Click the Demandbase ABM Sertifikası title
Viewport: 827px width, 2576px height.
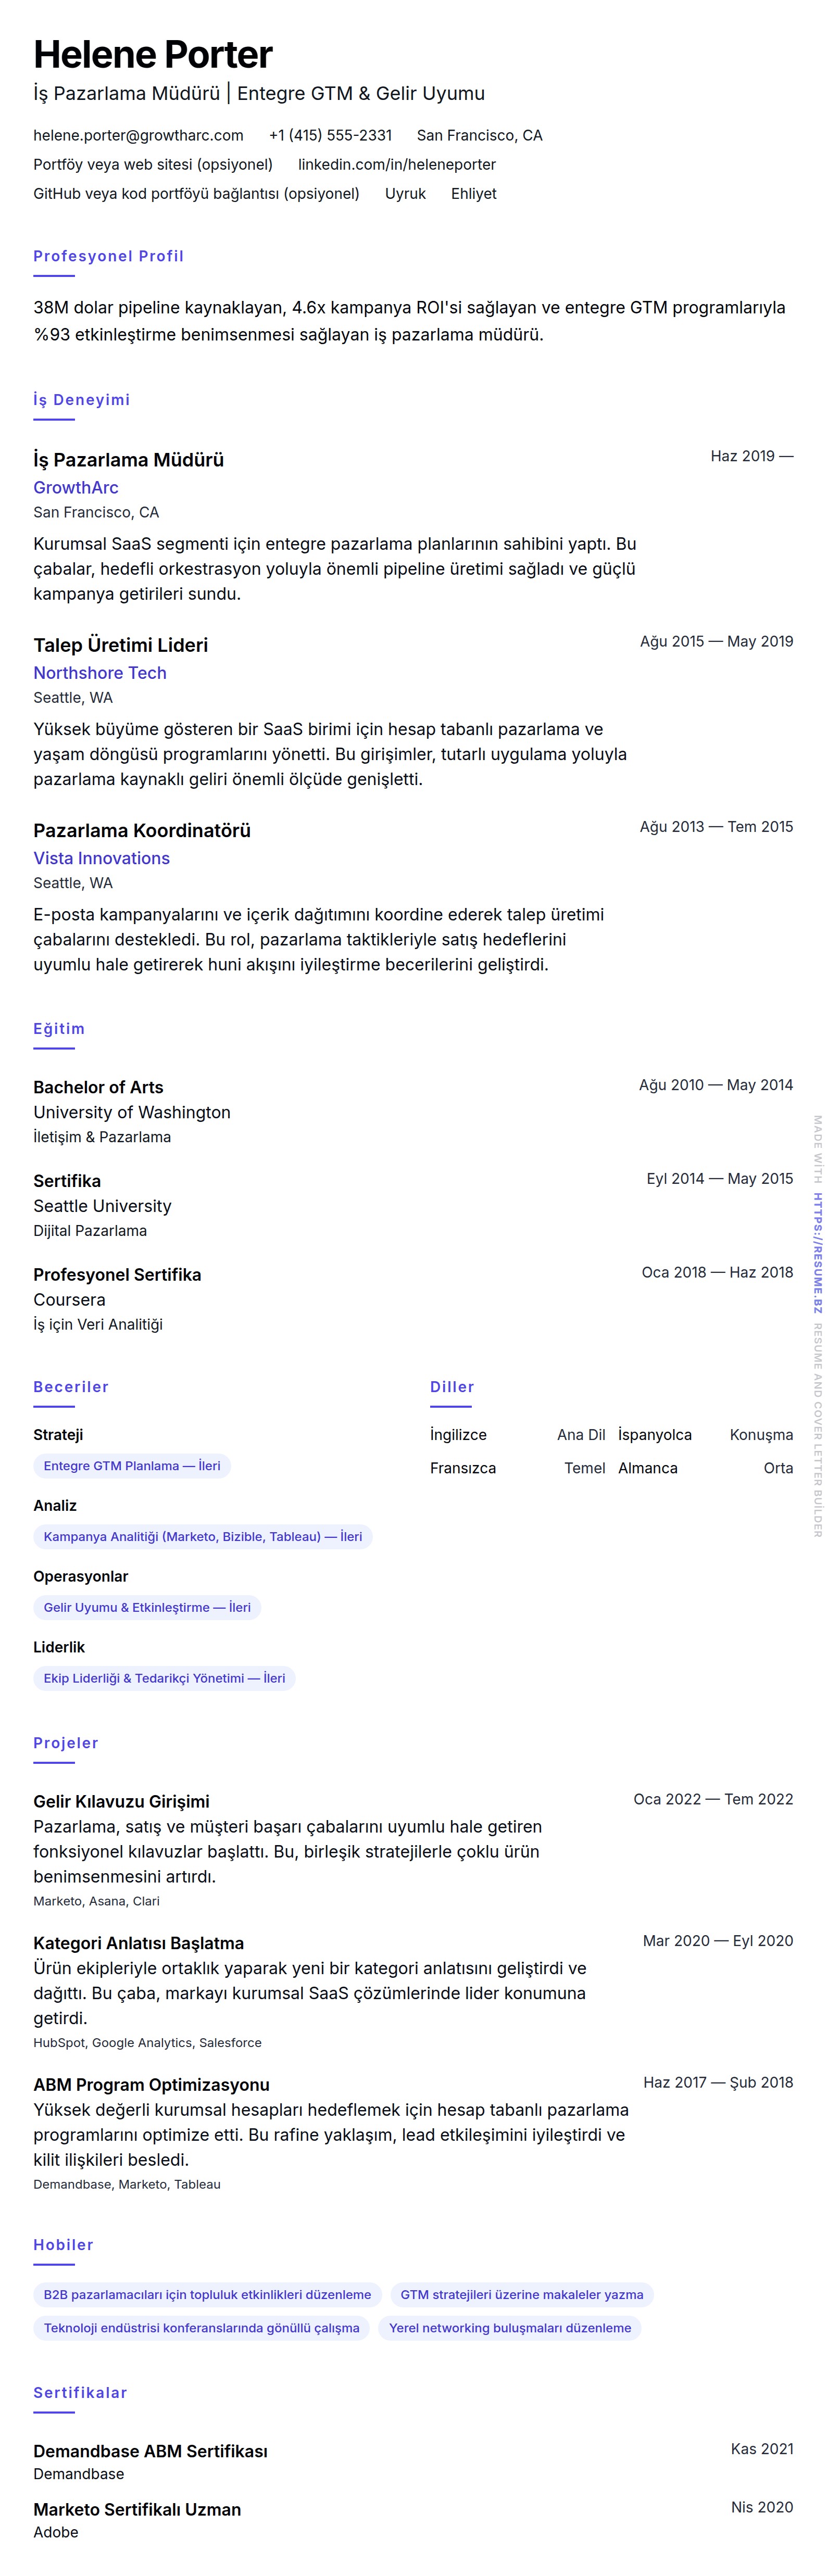point(150,2451)
